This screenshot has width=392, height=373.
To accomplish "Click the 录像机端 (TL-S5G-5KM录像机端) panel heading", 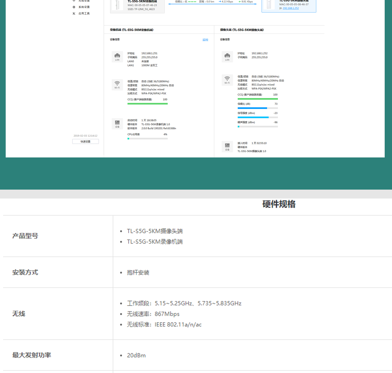I will [x=132, y=30].
